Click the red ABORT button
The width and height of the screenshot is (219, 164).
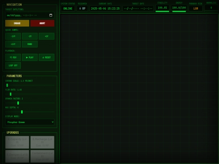(x=42, y=23)
